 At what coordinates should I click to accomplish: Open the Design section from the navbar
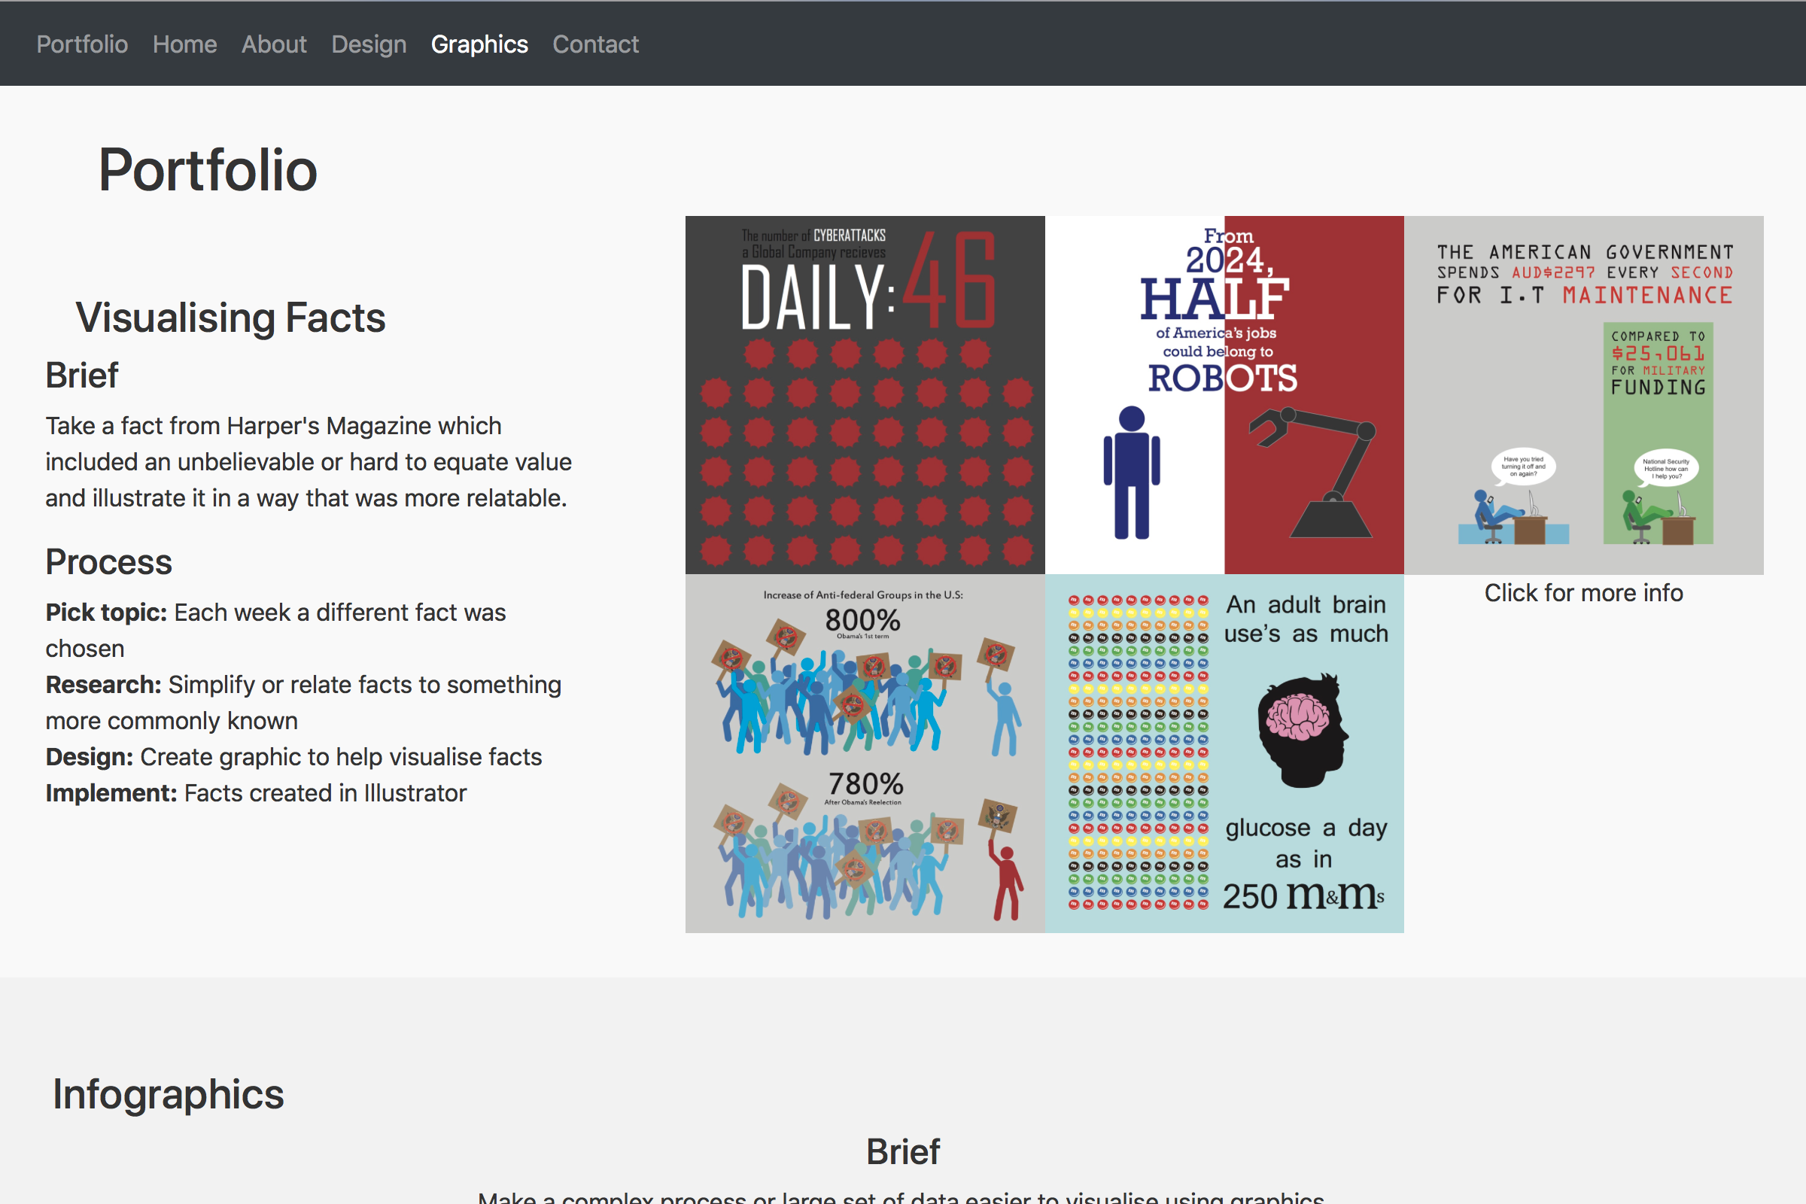click(369, 44)
